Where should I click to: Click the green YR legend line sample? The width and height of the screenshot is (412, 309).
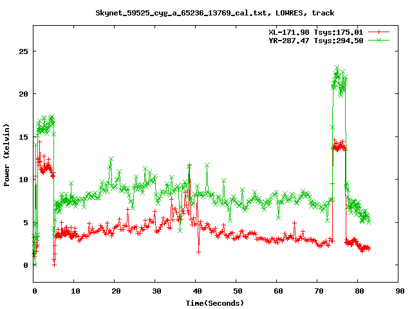(x=379, y=40)
